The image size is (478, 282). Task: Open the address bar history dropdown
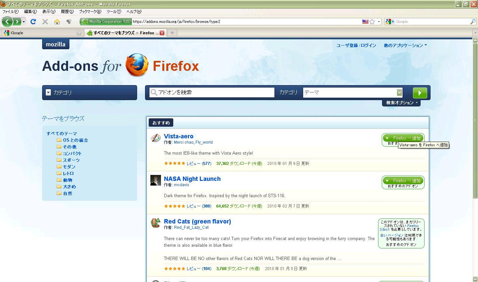tap(379, 22)
